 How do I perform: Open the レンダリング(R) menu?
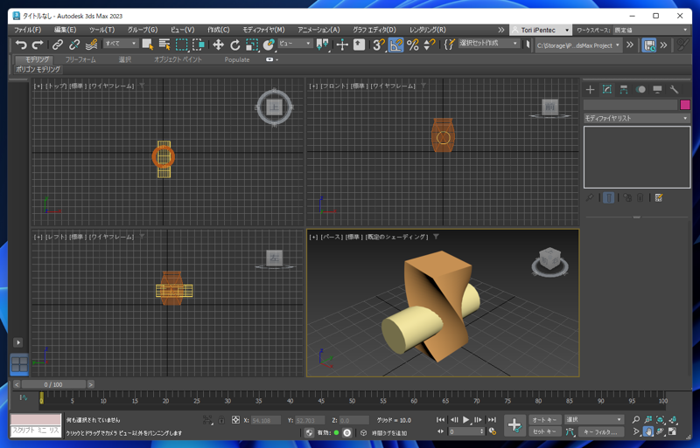(427, 30)
